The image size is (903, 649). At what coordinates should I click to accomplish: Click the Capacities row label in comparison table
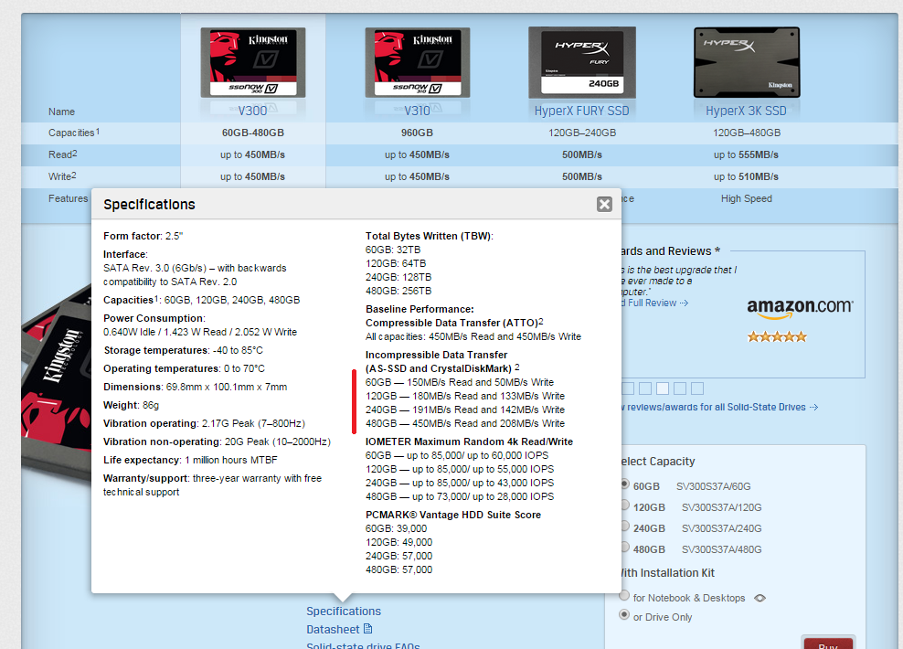click(x=74, y=133)
